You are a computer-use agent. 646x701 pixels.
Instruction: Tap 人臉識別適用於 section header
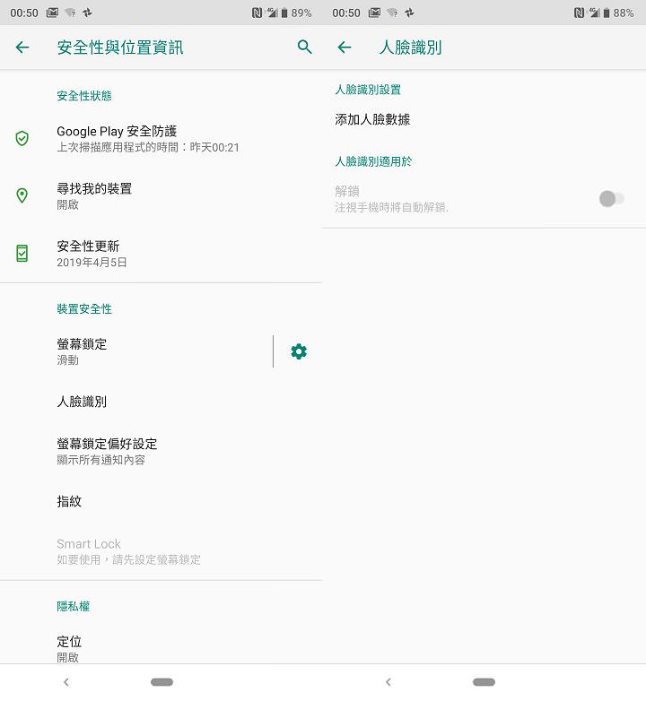(373, 161)
